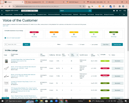Open Manage Orders in the nav bar

[99, 14]
